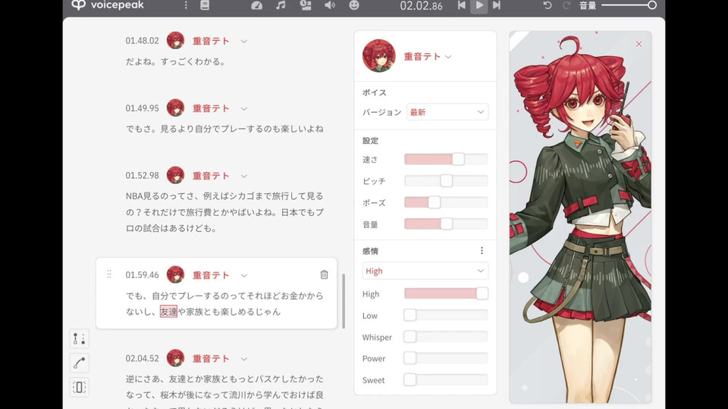The width and height of the screenshot is (728, 409).
Task: Adjust the 速さ speed slider
Action: [x=446, y=159]
